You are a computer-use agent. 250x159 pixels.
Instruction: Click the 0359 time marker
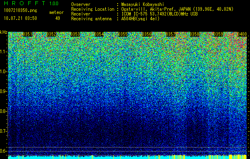click(x=218, y=34)
